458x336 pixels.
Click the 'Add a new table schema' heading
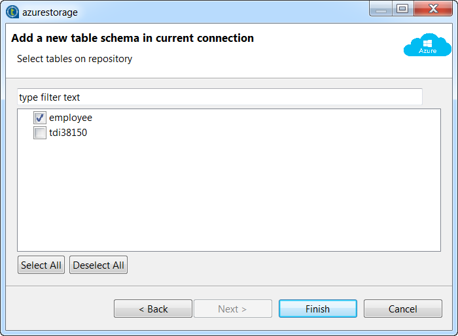[132, 38]
